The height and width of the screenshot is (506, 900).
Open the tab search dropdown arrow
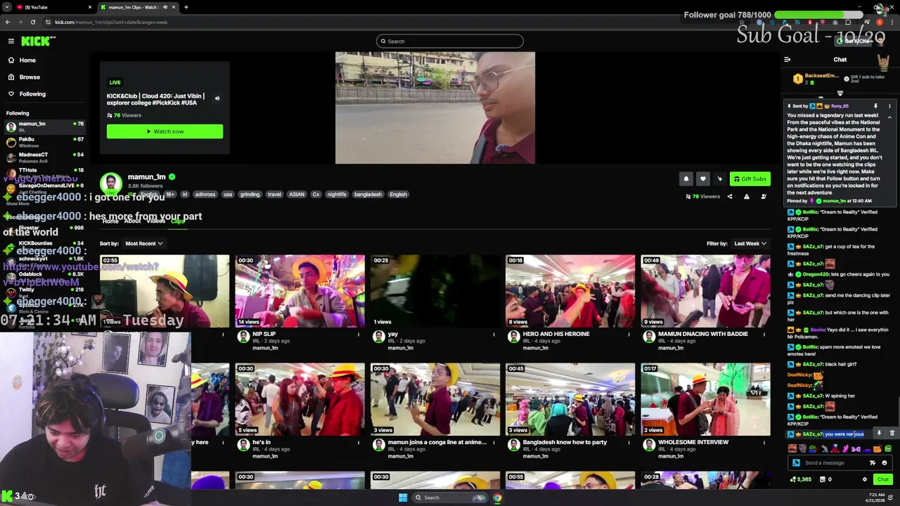[6, 7]
